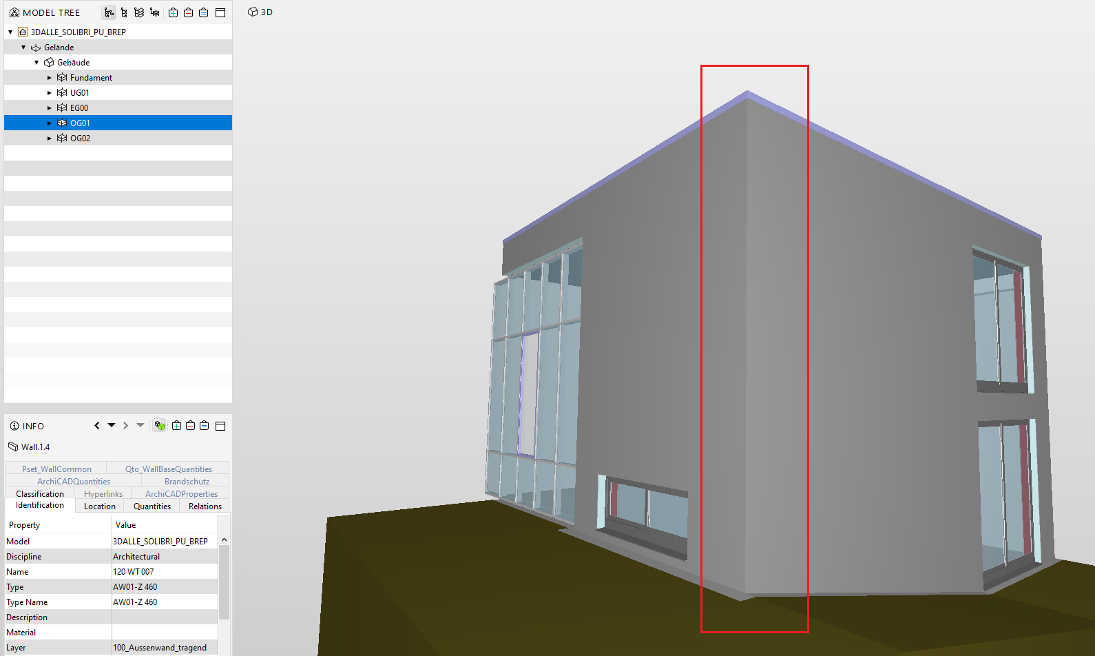
Task: Open the Quantities tab
Action: 152,506
